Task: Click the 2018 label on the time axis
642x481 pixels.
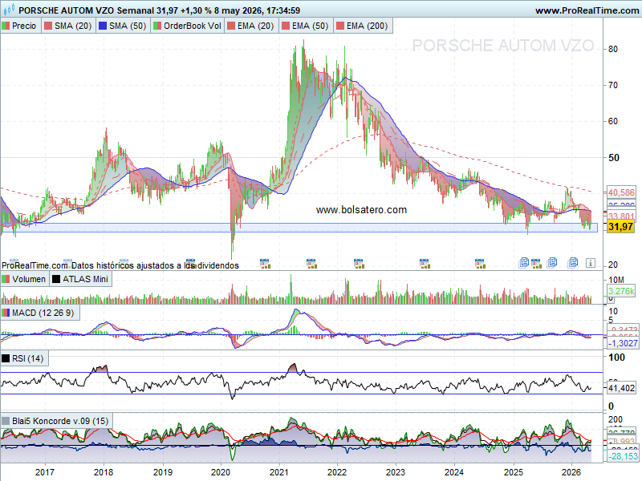Action: click(x=104, y=472)
